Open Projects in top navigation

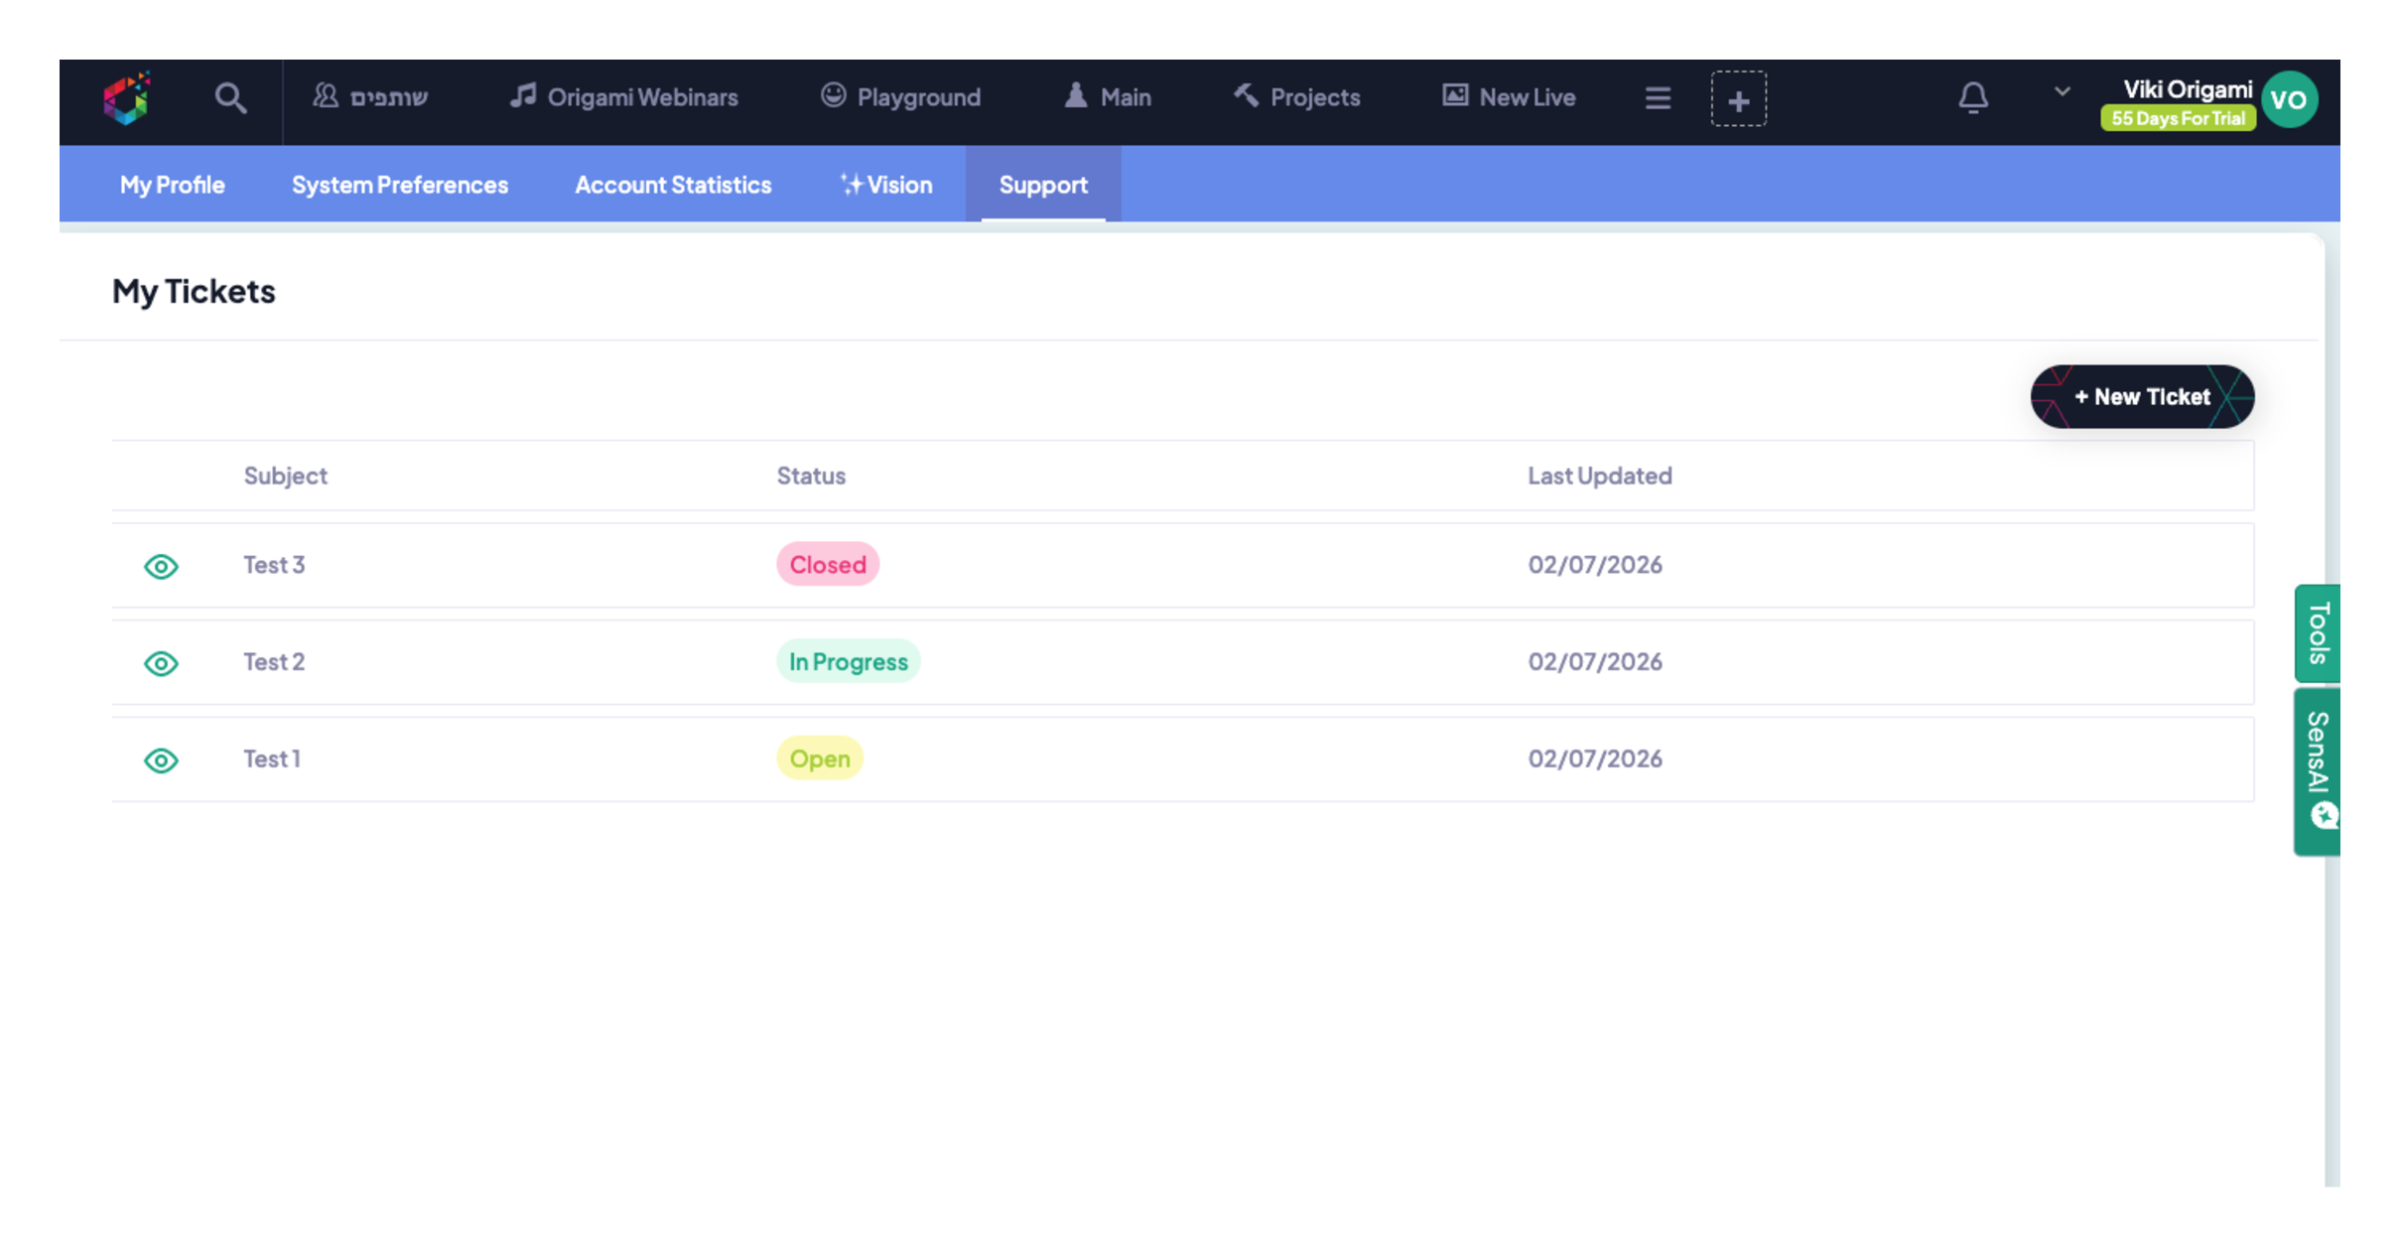coord(1297,97)
